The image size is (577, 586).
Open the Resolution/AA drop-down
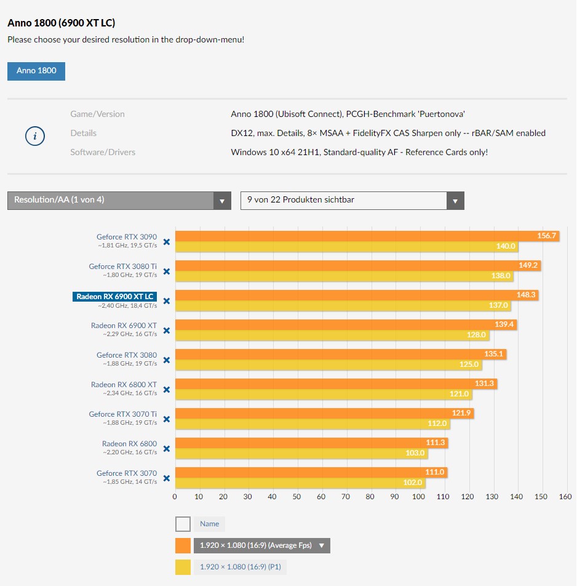pos(119,200)
